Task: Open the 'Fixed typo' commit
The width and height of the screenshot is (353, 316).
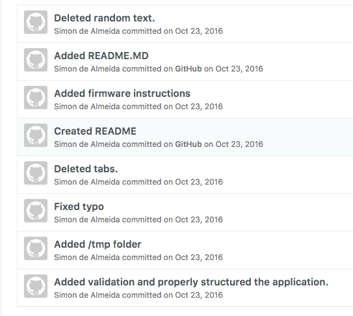Action: (79, 207)
